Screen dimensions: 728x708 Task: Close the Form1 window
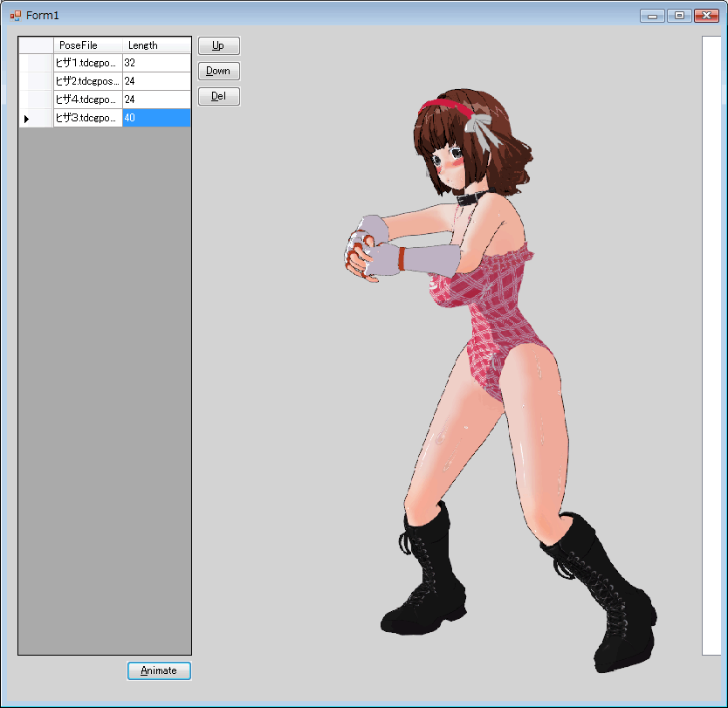[706, 15]
